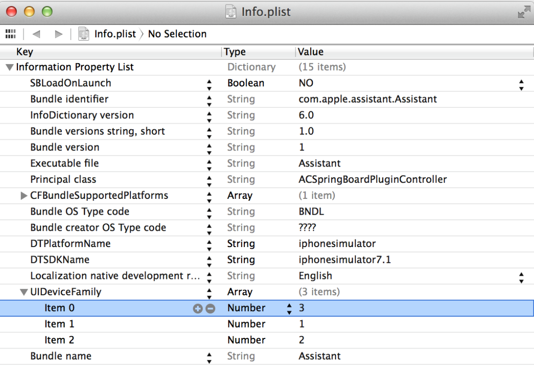Image resolution: width=534 pixels, height=374 pixels.
Task: Open the Item 0 Number type selector
Action: (289, 308)
